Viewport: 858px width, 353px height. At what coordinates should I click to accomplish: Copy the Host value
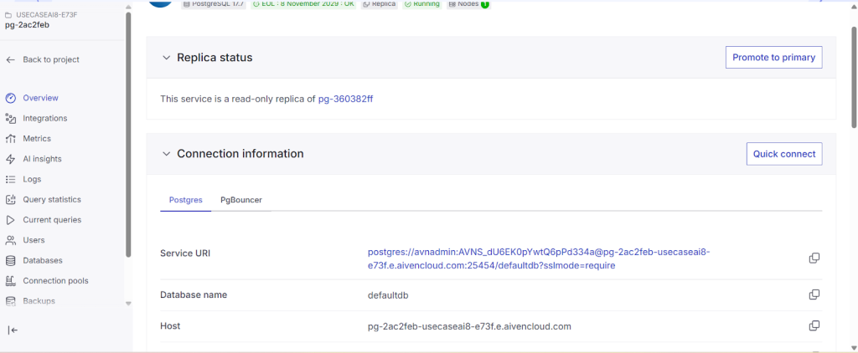pyautogui.click(x=814, y=325)
